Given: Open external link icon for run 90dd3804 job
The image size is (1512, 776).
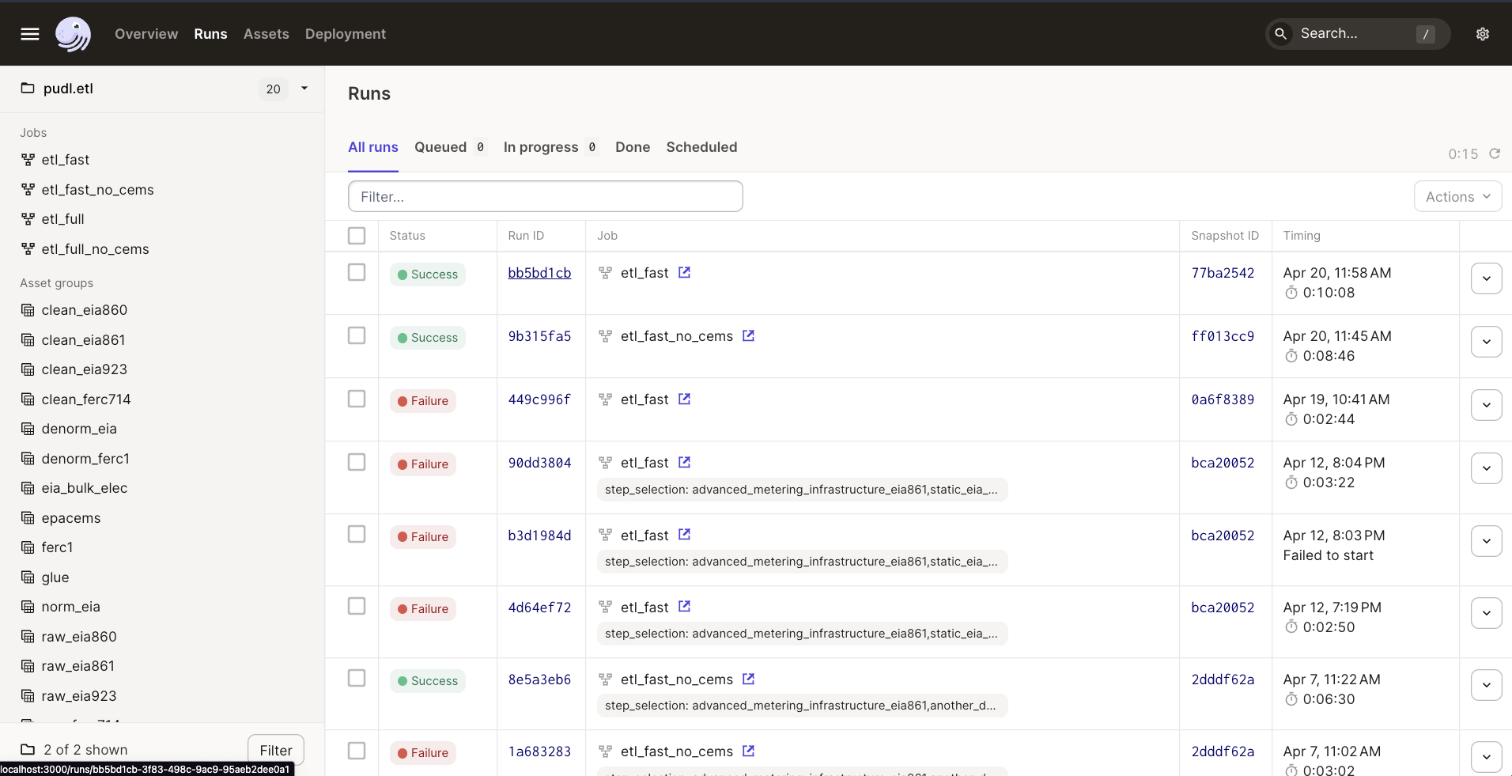Looking at the screenshot, I should pos(685,462).
